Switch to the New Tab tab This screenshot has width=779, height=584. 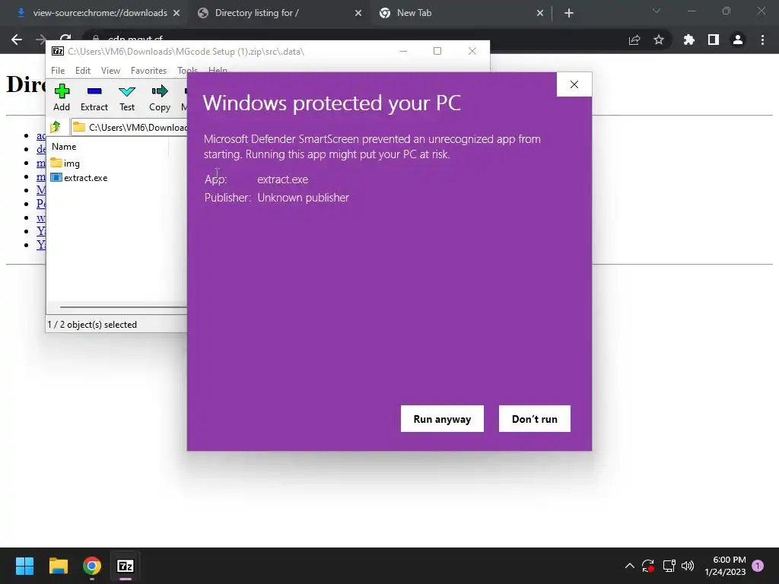(x=462, y=13)
